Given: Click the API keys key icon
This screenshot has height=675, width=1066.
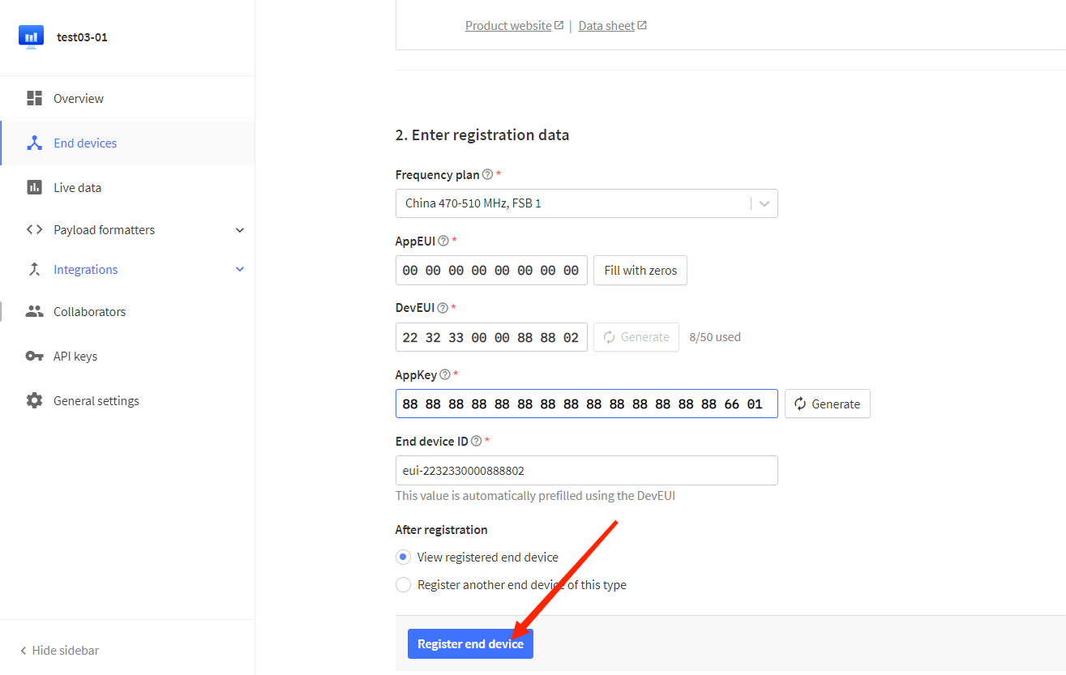Looking at the screenshot, I should tap(34, 357).
